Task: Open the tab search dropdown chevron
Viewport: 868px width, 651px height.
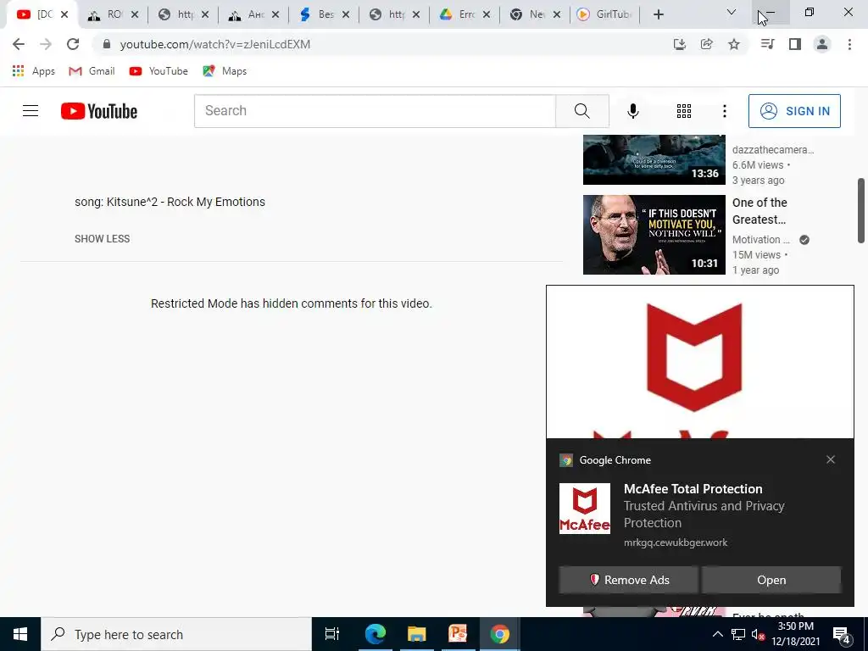Action: (x=731, y=12)
